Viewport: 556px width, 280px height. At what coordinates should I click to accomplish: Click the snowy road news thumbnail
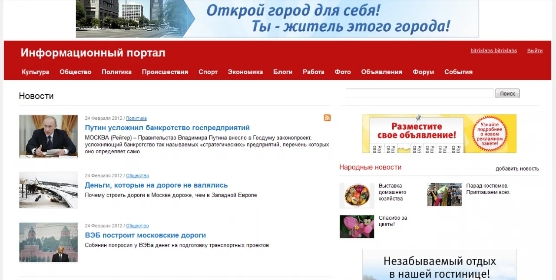click(48, 190)
